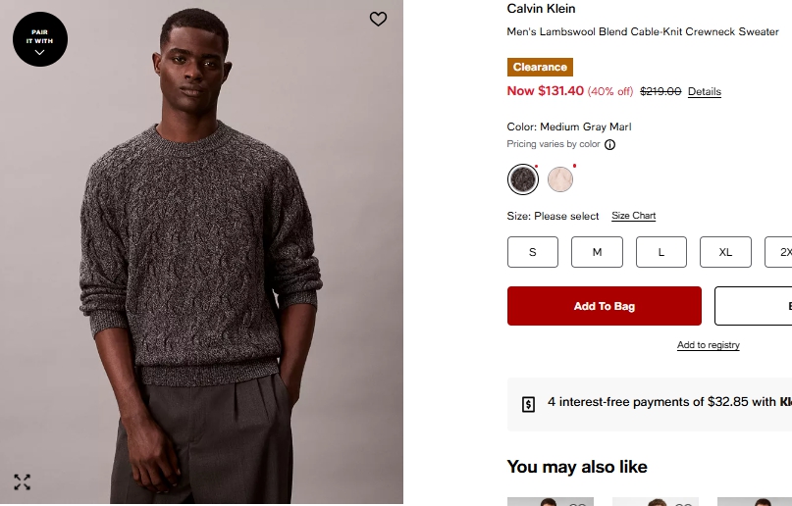792x506 pixels.
Task: Open first product thumbnail under You may also like
Action: 550,501
